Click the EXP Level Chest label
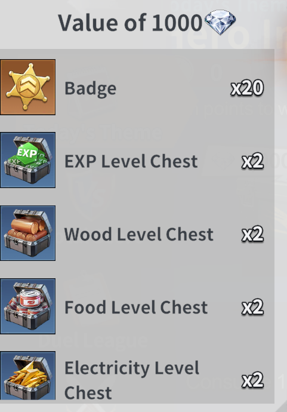The height and width of the screenshot is (412, 287). click(x=131, y=161)
